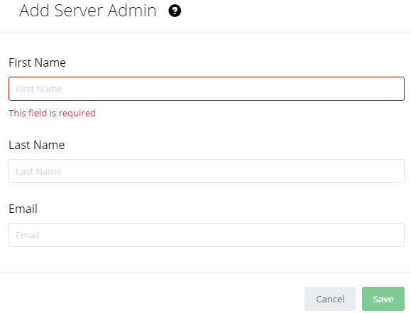Click the greyed 'First Name' placeholder text

point(39,89)
